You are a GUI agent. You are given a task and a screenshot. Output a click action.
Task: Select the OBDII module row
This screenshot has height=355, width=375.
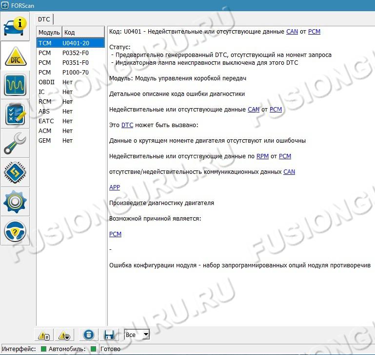point(71,82)
